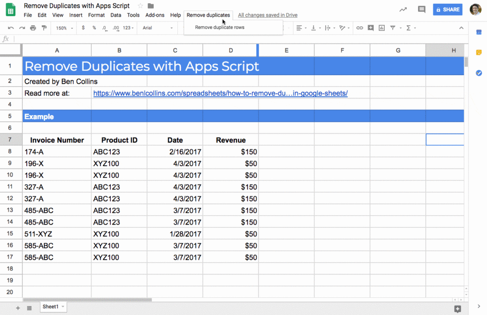This screenshot has width=487, height=315.
Task: Choose Remove duplicate rows menu entry
Action: coord(220,28)
